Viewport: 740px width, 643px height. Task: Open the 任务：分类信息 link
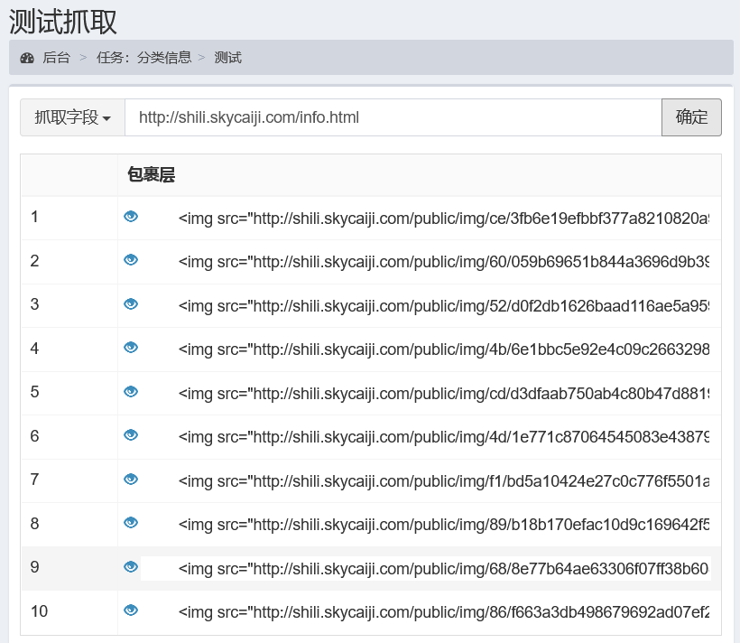point(143,57)
